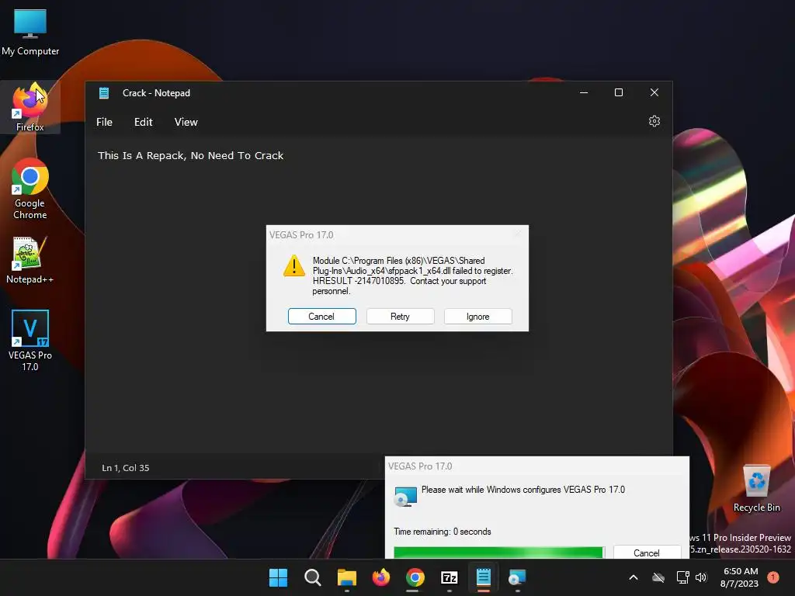The height and width of the screenshot is (596, 795).
Task: Open File Explorer from taskbar
Action: (x=347, y=577)
